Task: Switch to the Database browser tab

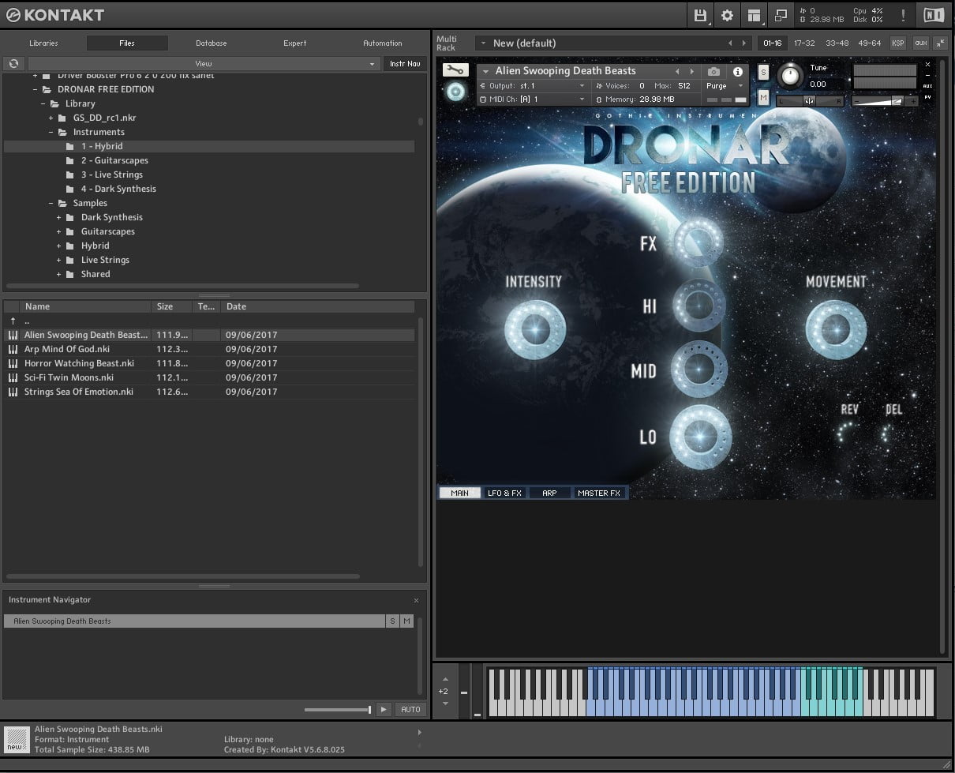Action: [211, 43]
